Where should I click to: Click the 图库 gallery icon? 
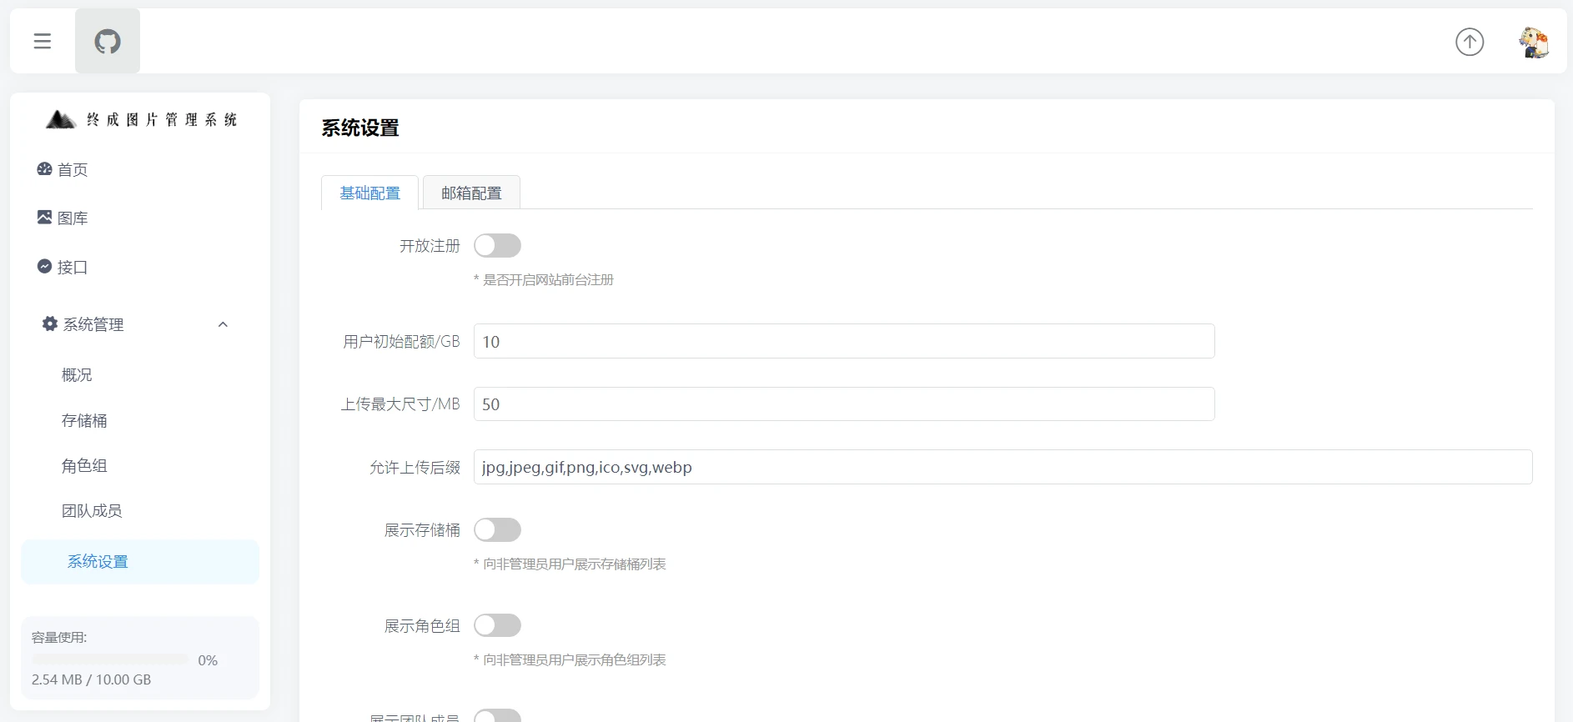pos(44,218)
